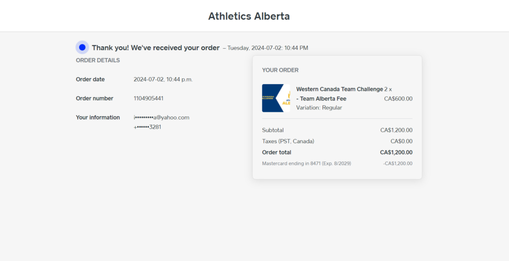Click the Tuesday, 2024-07-02 timestamp in header
The height and width of the screenshot is (261, 509).
click(x=268, y=48)
